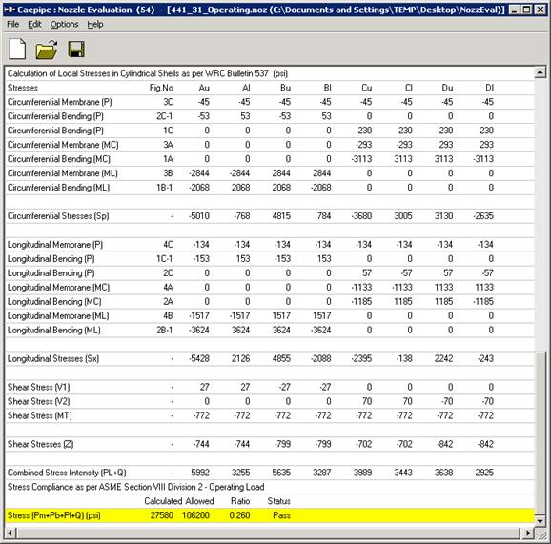Select the Combined Stress Intensity (PL+Q) row
551x544 pixels.
[270, 473]
